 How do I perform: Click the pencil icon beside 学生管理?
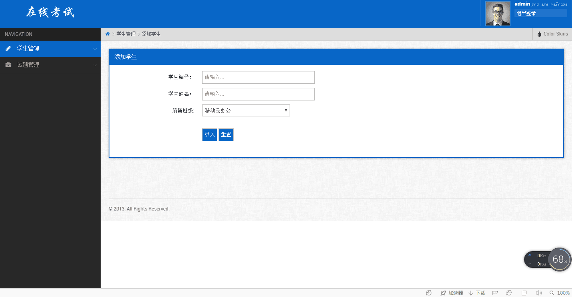pyautogui.click(x=8, y=49)
